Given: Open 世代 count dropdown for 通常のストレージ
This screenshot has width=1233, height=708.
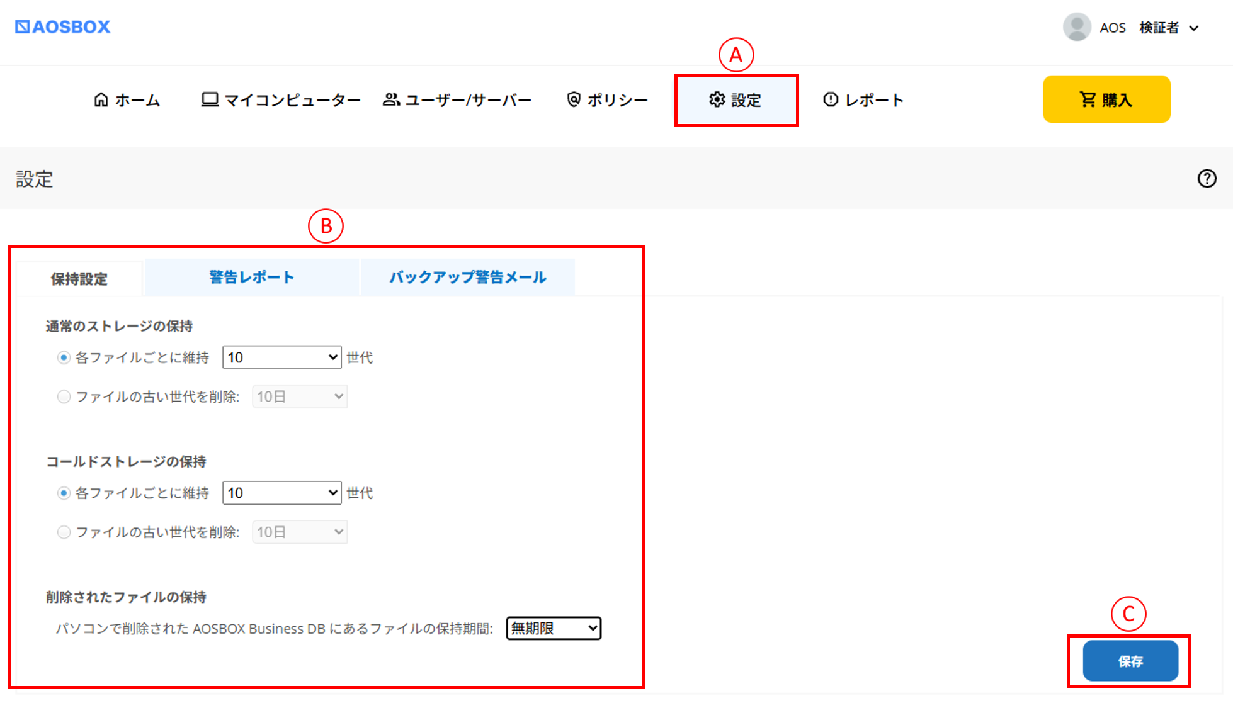Looking at the screenshot, I should pyautogui.click(x=282, y=357).
